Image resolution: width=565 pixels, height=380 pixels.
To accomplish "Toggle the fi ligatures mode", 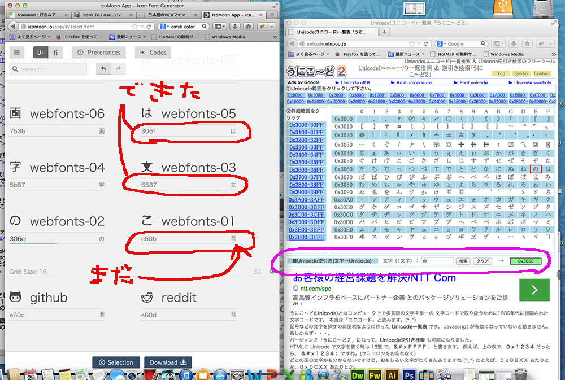I will point(55,52).
